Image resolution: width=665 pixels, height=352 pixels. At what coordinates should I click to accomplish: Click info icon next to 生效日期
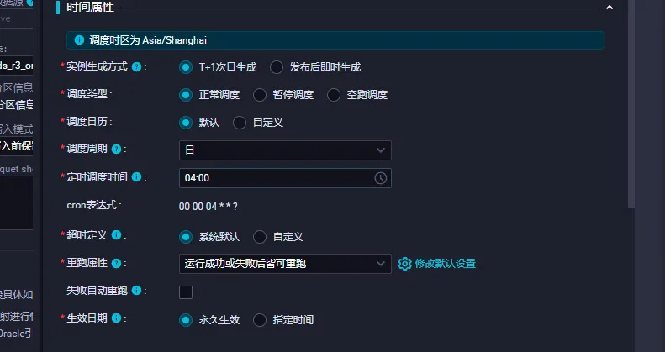click(x=116, y=318)
